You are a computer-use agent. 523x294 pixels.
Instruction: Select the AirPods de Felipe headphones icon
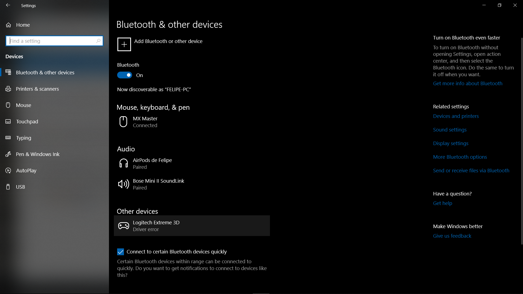point(123,163)
